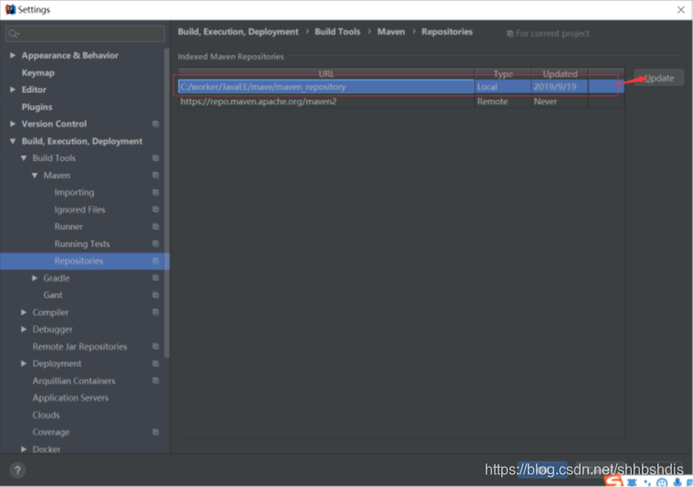Click the Update button

coord(658,79)
